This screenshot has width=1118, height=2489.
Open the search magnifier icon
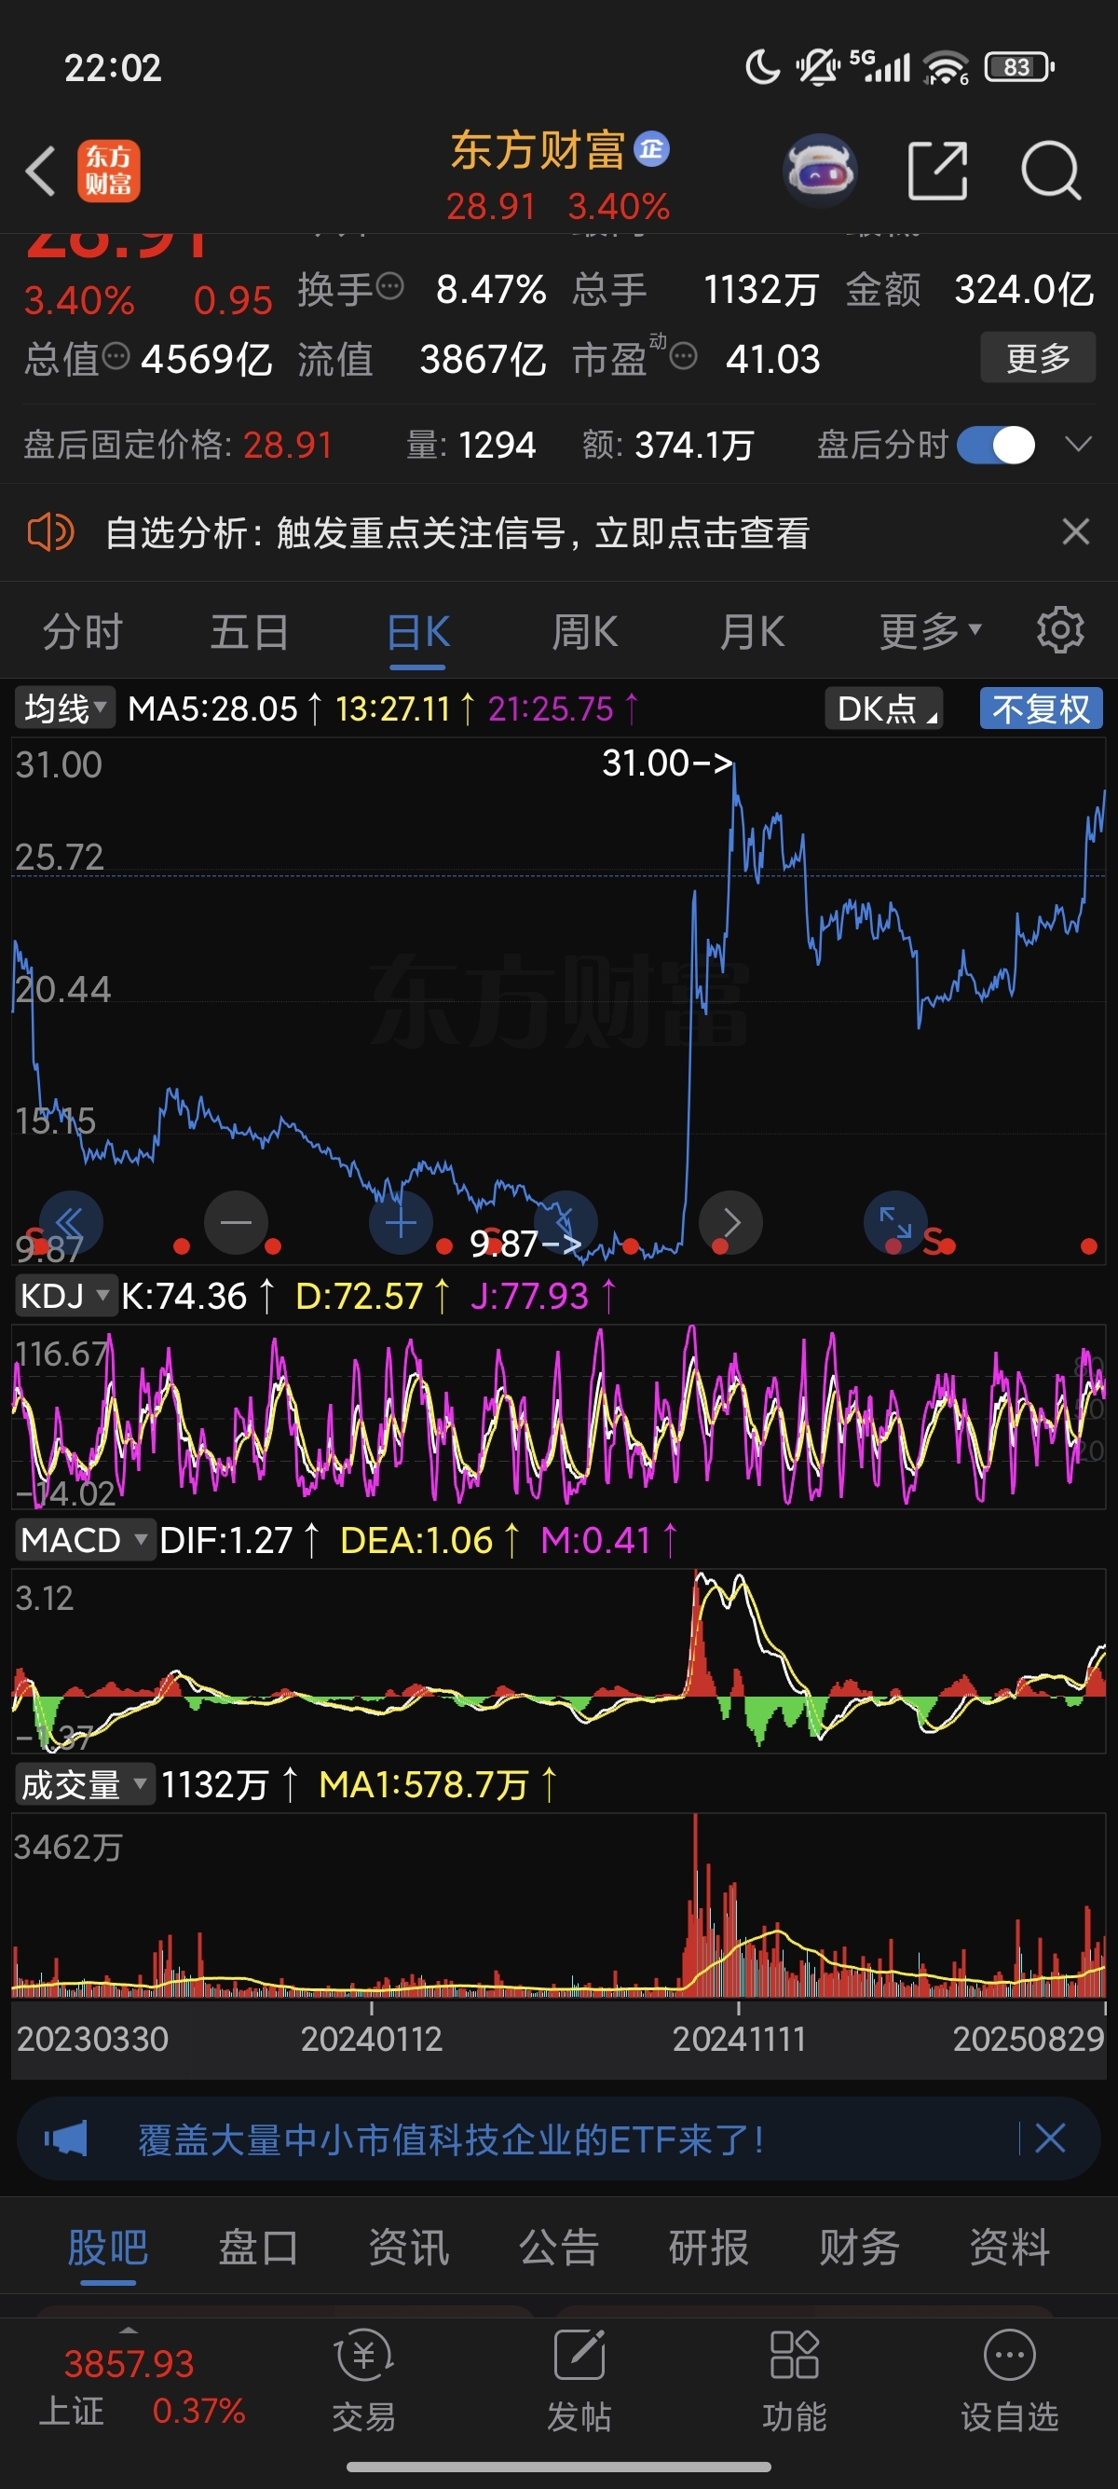click(x=1050, y=171)
